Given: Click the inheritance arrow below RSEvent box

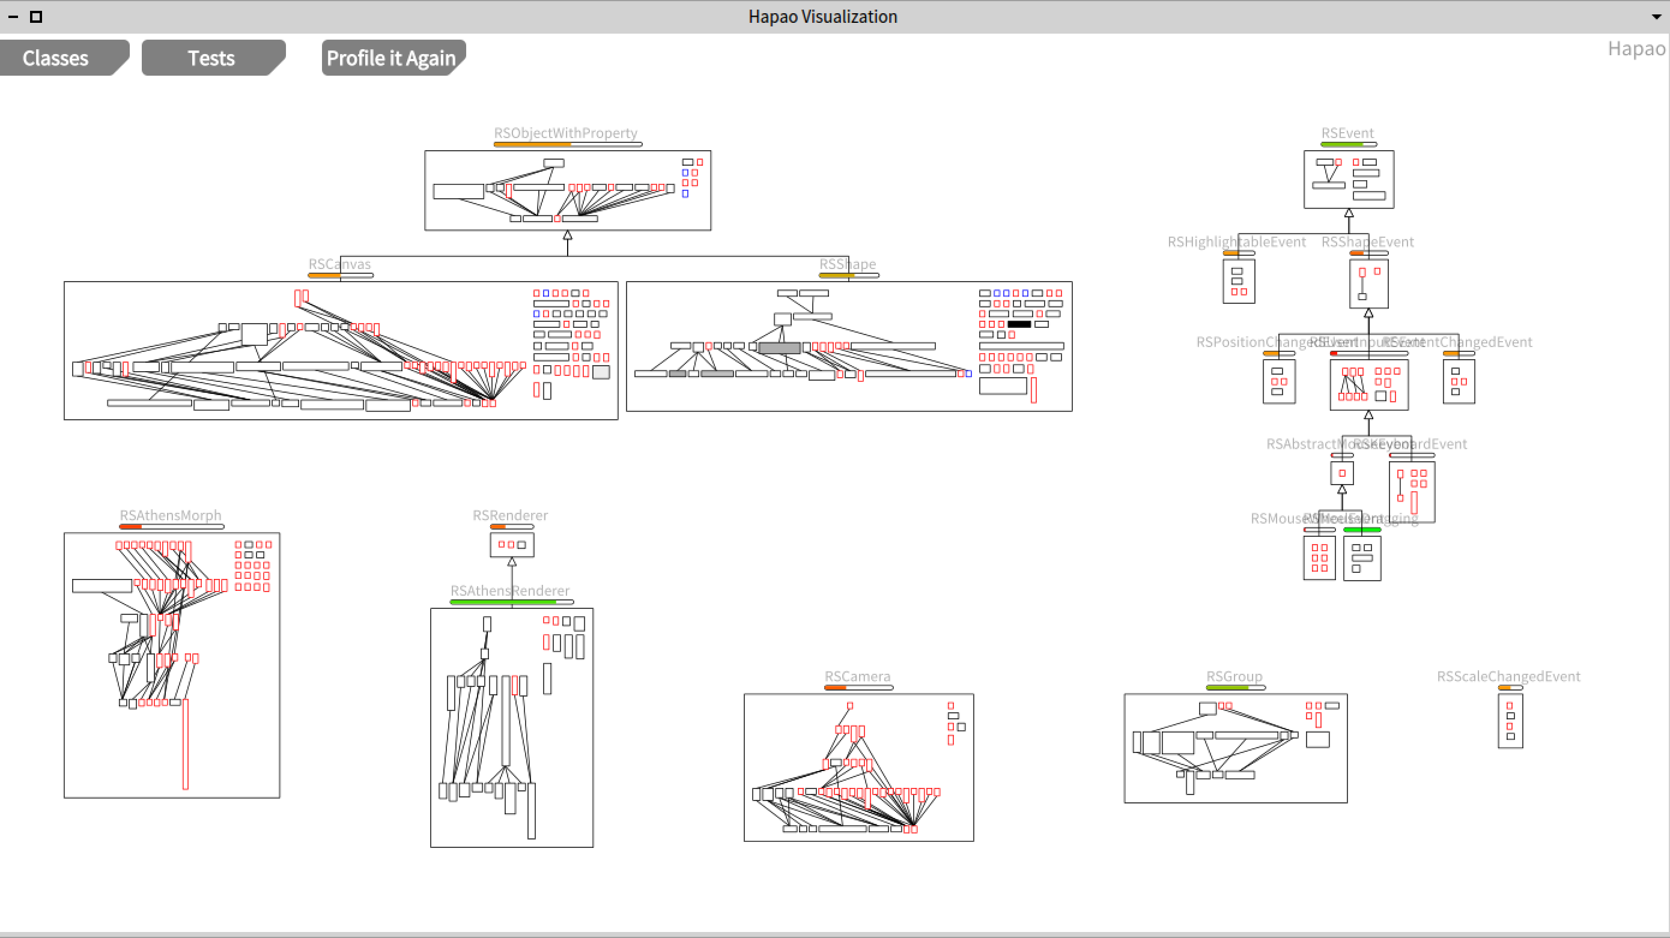Looking at the screenshot, I should click(x=1349, y=213).
